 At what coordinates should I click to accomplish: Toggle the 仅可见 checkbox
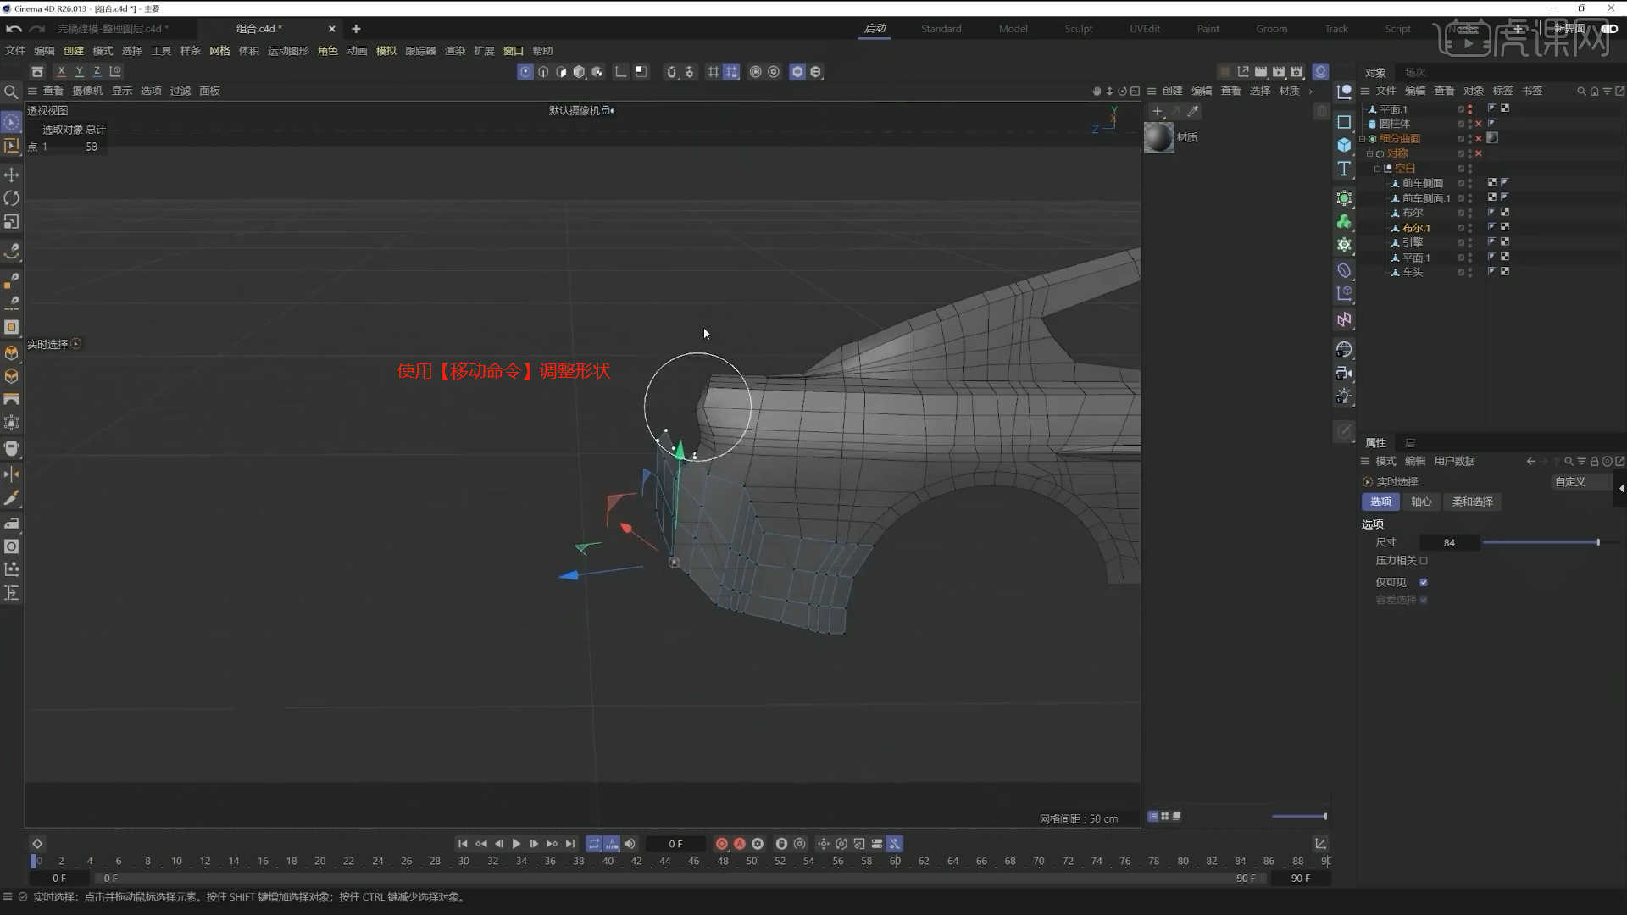click(1424, 583)
